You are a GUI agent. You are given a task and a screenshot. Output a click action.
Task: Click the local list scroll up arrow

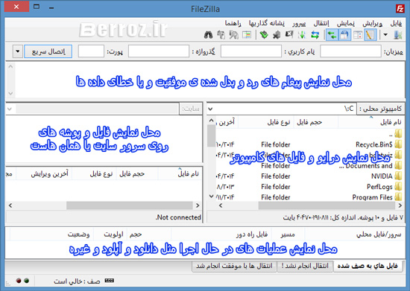(212, 121)
